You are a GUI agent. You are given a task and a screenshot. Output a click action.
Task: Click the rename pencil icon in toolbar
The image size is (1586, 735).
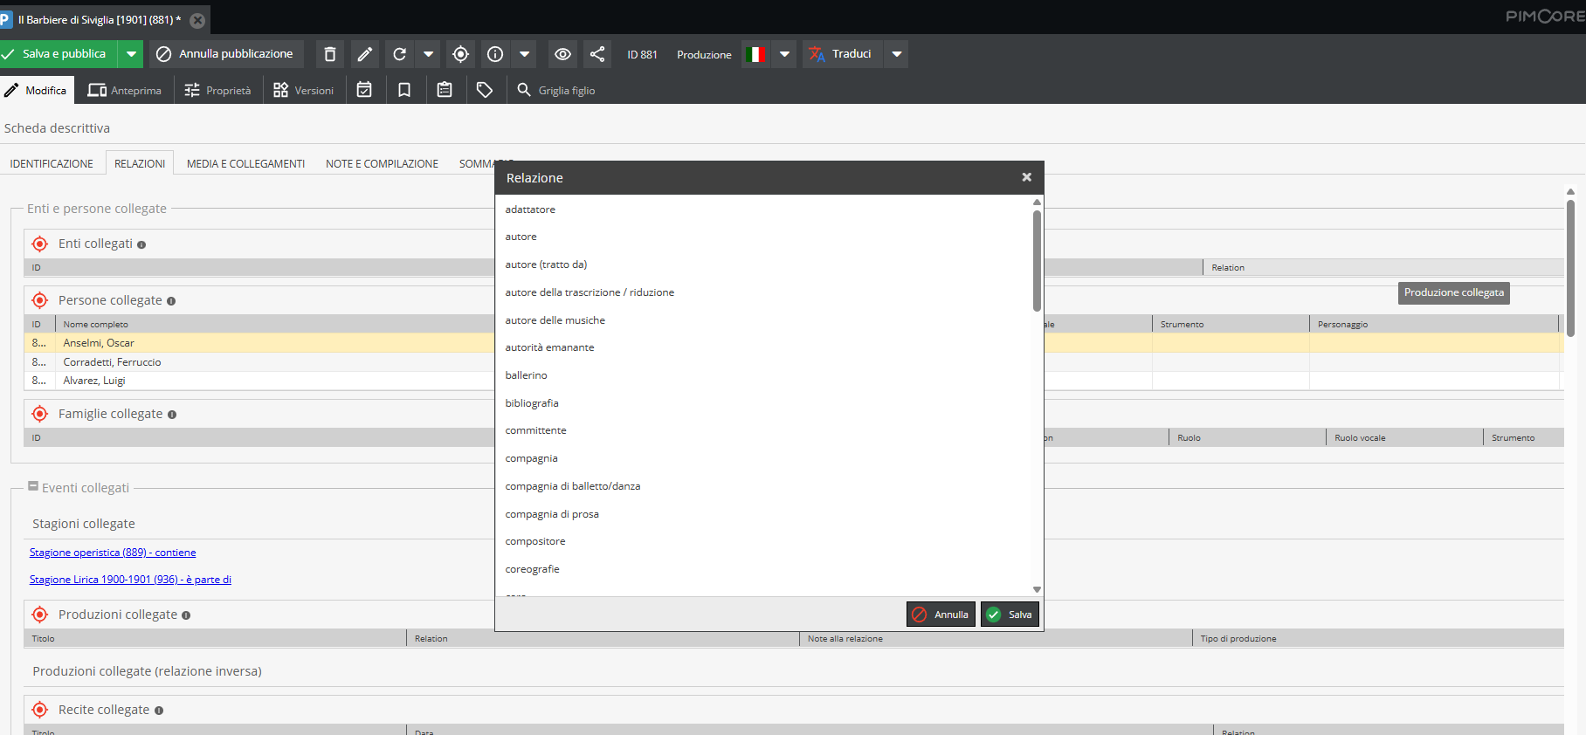(x=365, y=54)
